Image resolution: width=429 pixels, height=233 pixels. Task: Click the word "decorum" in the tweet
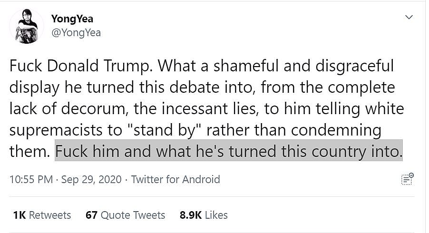coord(96,108)
